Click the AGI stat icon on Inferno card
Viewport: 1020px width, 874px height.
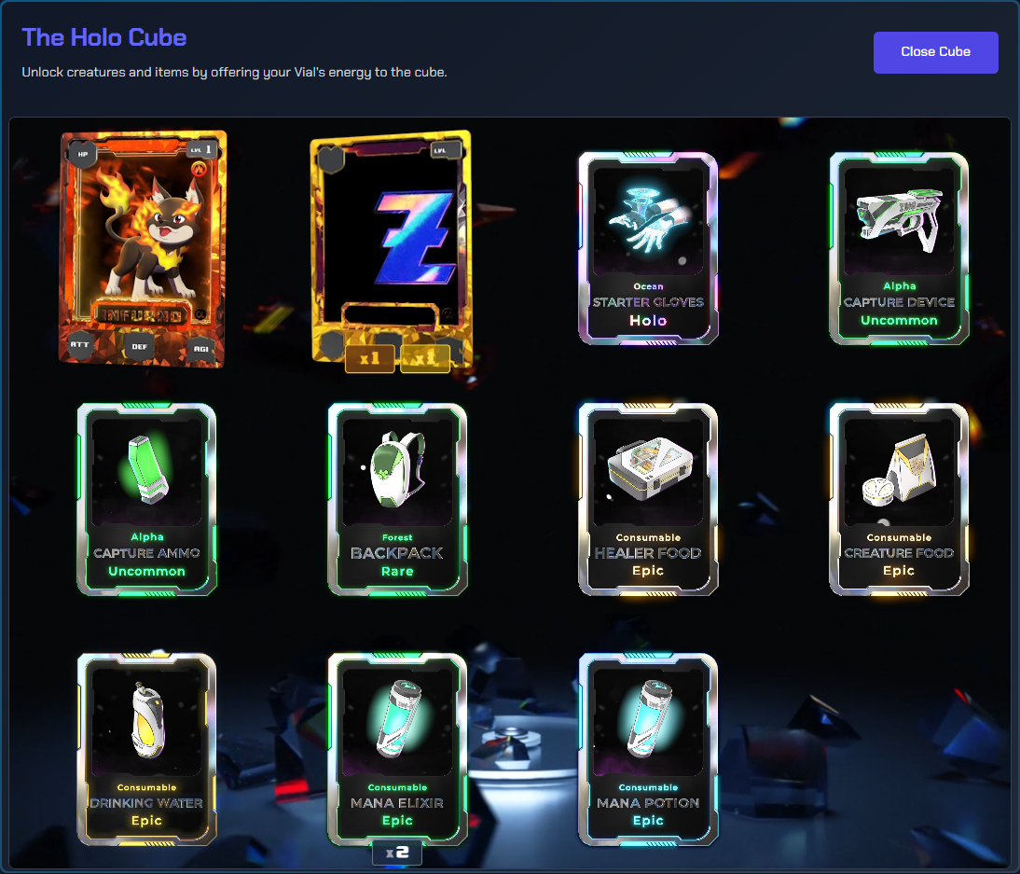click(x=201, y=349)
